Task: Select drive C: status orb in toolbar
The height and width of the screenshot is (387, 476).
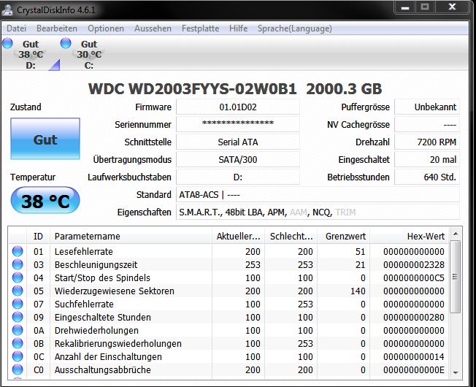Action: tap(66, 43)
